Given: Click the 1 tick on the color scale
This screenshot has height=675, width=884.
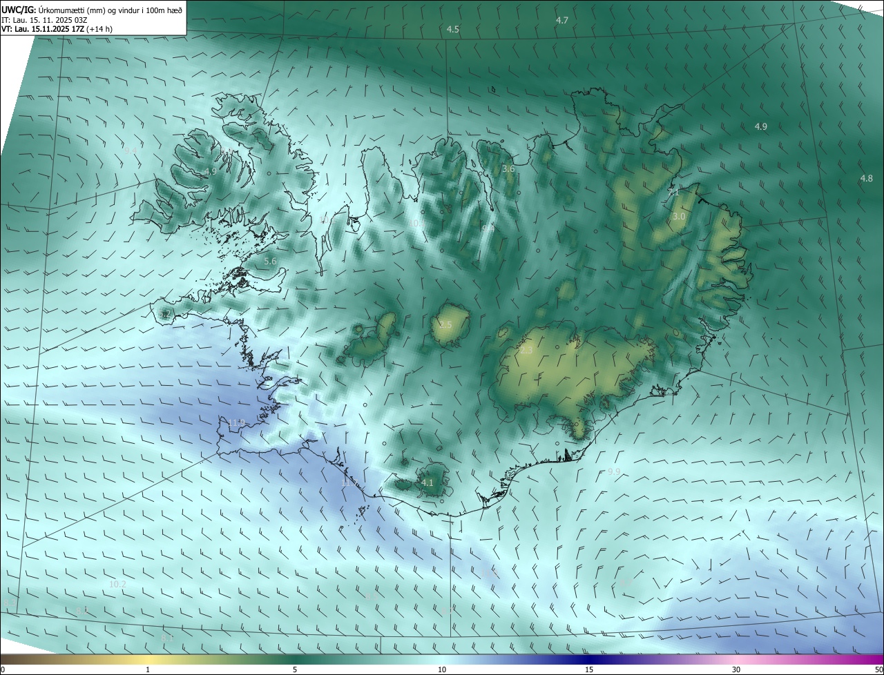Looking at the screenshot, I should [148, 669].
